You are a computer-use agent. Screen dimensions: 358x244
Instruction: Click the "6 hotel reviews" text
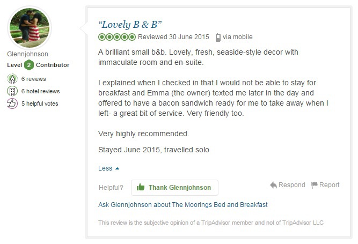pyautogui.click(x=40, y=91)
